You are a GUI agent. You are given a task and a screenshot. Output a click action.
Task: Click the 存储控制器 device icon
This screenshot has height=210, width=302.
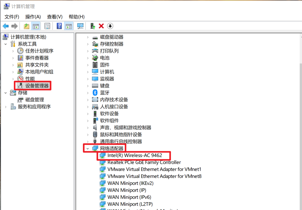pos(95,44)
